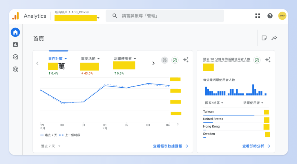Open the Insights trend icon
This screenshot has height=164, width=297.
click(274, 38)
